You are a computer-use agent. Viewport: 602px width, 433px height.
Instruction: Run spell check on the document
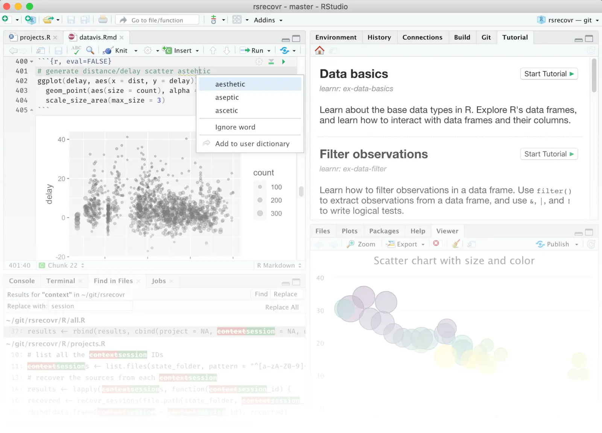point(76,50)
